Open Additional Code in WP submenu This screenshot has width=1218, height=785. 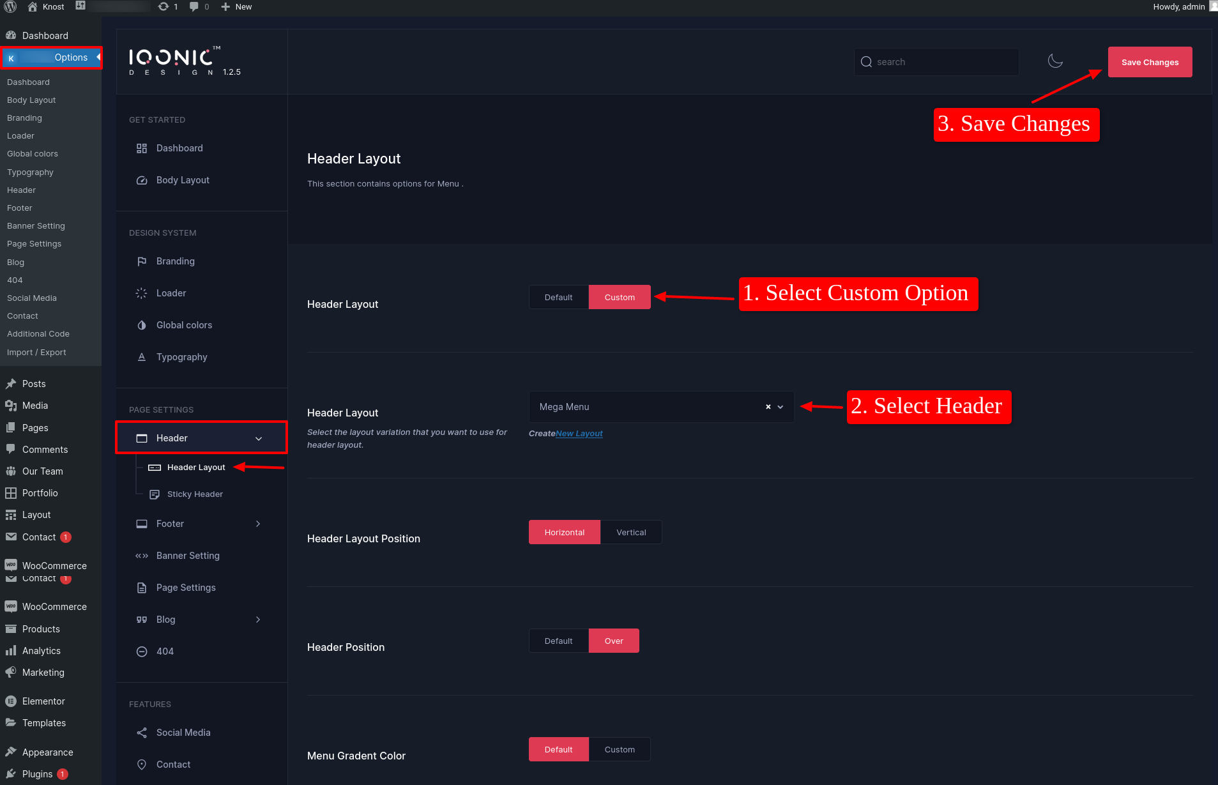tap(38, 334)
